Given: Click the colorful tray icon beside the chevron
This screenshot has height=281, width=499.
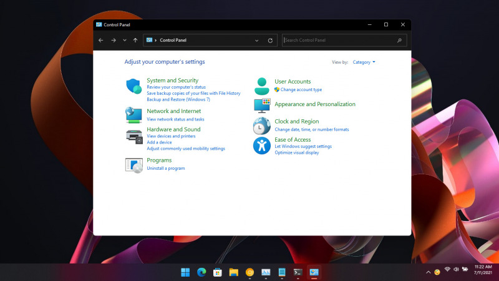Looking at the screenshot, I should point(437,272).
